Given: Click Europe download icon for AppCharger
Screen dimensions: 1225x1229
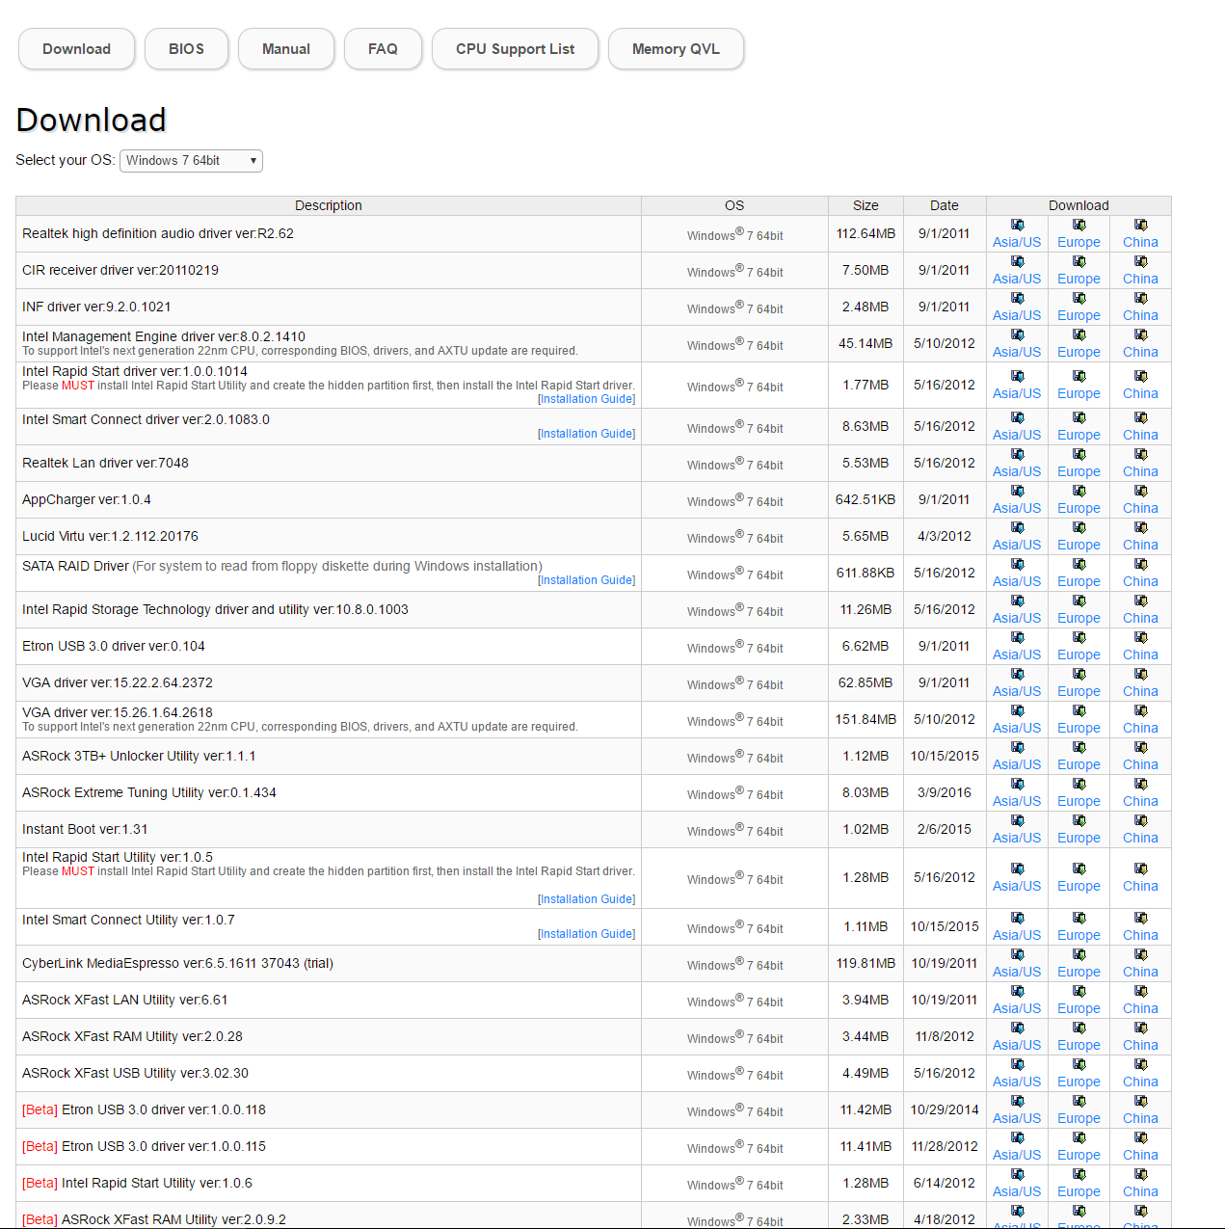Looking at the screenshot, I should point(1079,491).
